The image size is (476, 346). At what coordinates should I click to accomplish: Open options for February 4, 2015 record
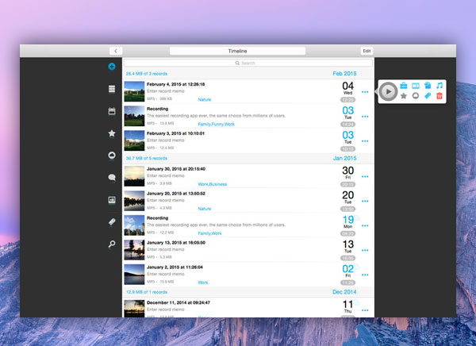(x=365, y=92)
